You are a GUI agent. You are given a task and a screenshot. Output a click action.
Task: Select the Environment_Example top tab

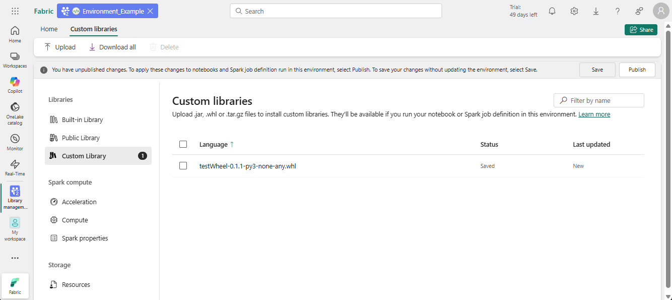pos(107,11)
